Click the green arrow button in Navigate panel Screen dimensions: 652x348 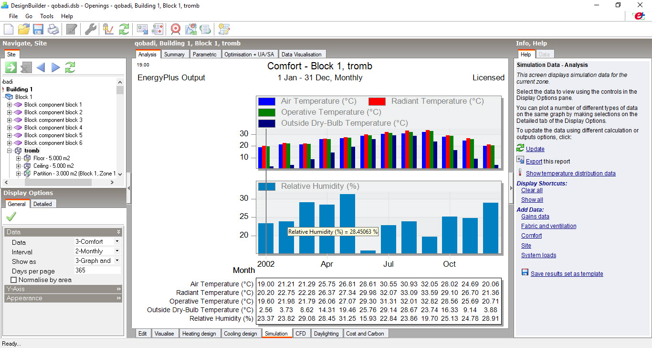[11, 67]
